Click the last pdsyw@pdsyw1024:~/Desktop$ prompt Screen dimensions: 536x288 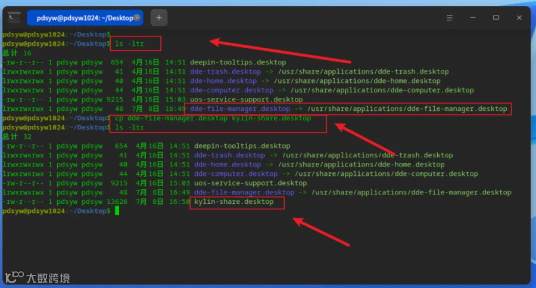(57, 211)
